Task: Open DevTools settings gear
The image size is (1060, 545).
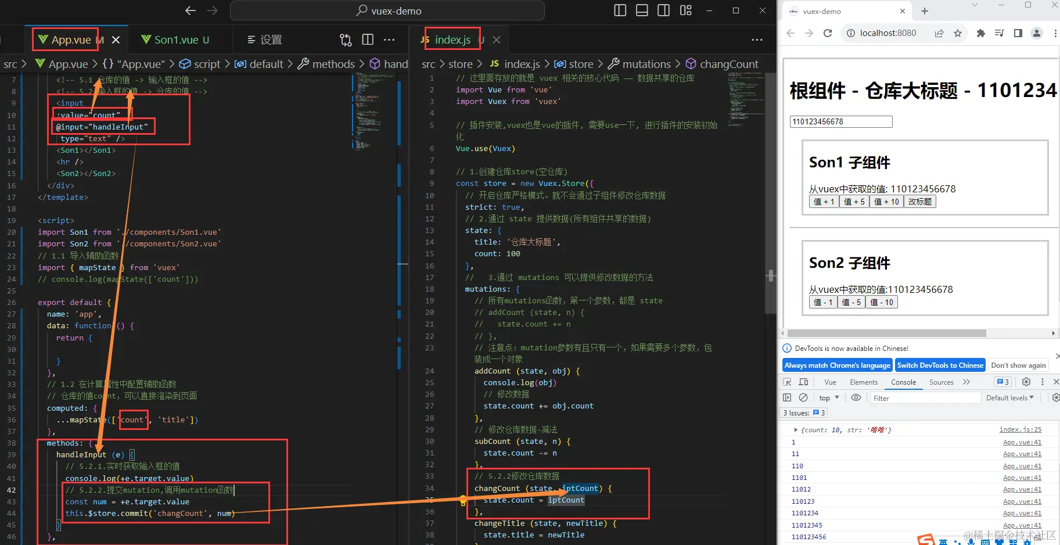Action: (1026, 382)
